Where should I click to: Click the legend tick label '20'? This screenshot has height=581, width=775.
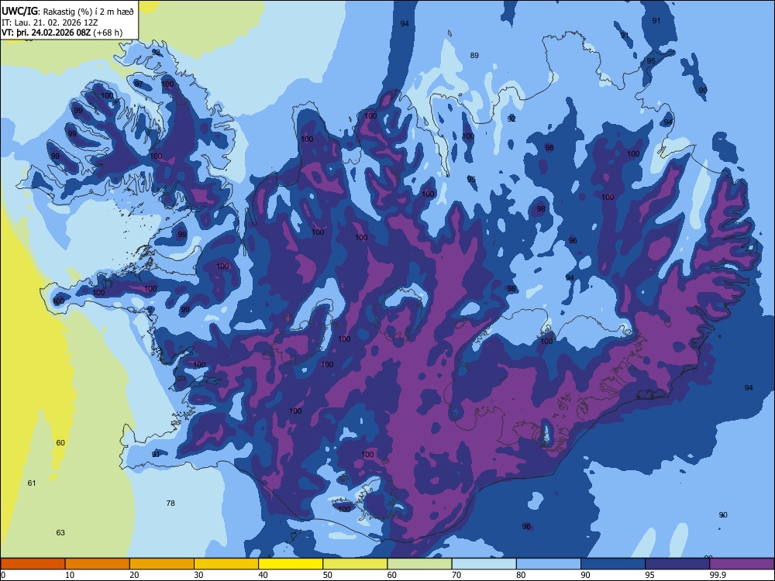pos(134,575)
